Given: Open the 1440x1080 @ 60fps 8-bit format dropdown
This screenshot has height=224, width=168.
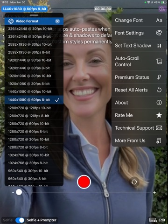Looking at the screenshot, I should 24,9.
